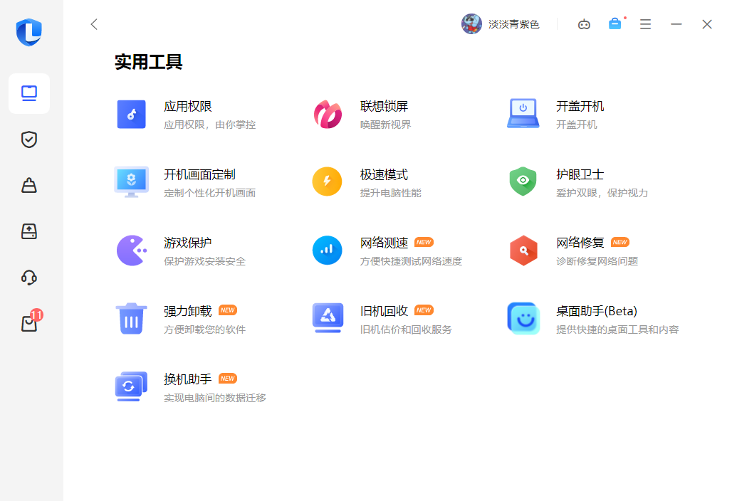The width and height of the screenshot is (732, 501).
Task: Go back using the back arrow
Action: pos(94,24)
